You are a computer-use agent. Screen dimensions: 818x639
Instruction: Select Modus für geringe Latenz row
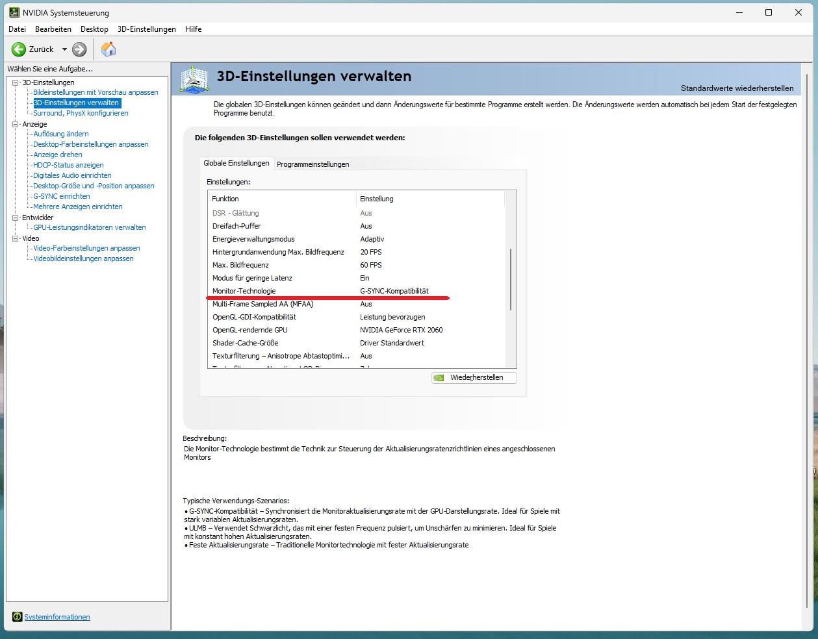pyautogui.click(x=356, y=278)
